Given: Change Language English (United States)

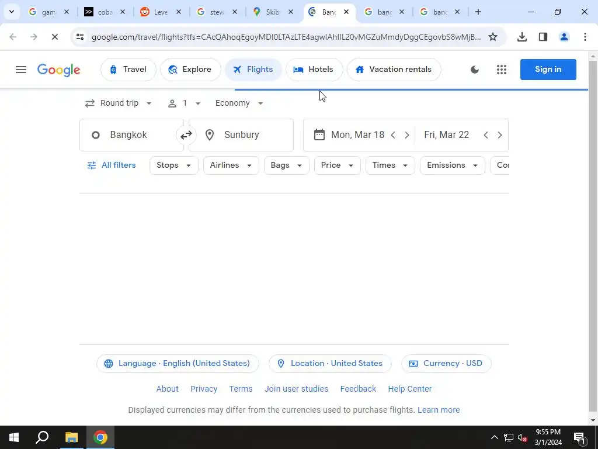Looking at the screenshot, I should pos(178,364).
